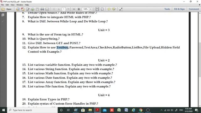Viewport: 201px width, 113px height.
Task: Click the OBS Studio taskbar icon
Action: (x=148, y=110)
